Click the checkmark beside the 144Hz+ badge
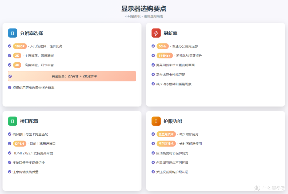This screenshot has width=288, height=194. (153, 55)
